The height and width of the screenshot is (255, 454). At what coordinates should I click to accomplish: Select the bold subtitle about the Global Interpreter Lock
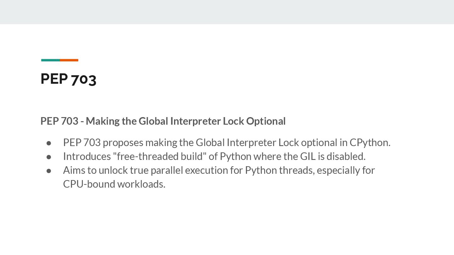coord(163,121)
